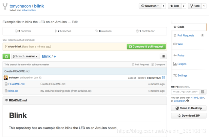Expand the branch: master dropdown
Viewport: 209px width, 137px height.
pos(26,56)
